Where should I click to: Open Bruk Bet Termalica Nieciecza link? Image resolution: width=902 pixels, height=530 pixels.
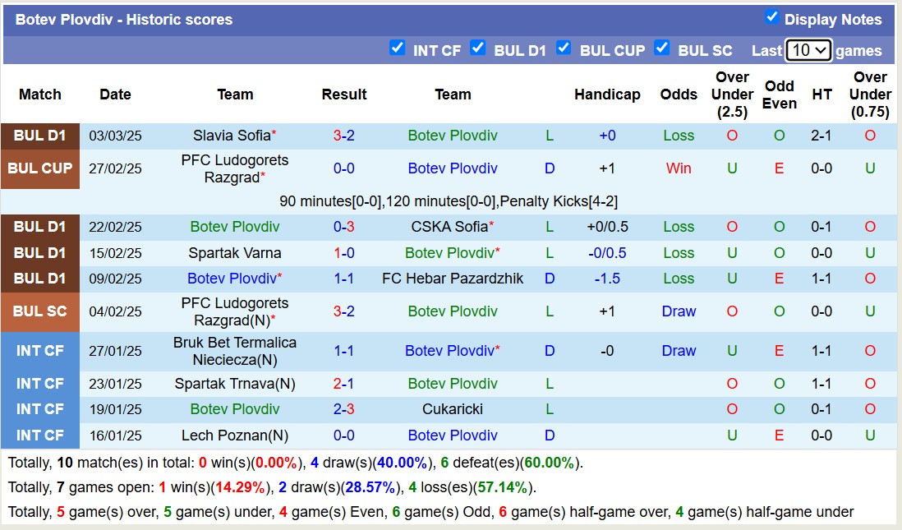pos(235,351)
